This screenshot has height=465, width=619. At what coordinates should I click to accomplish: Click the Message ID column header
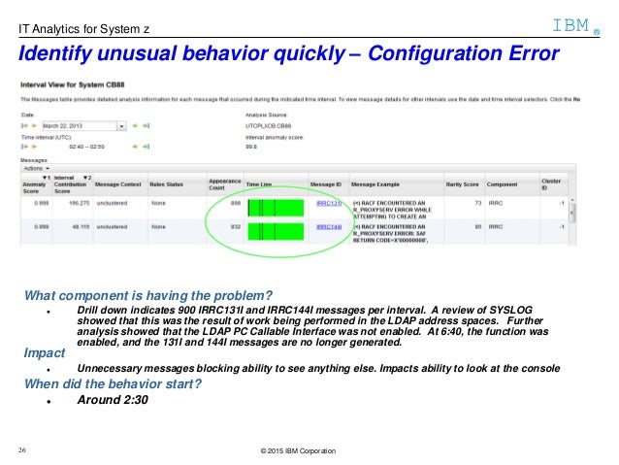point(326,184)
